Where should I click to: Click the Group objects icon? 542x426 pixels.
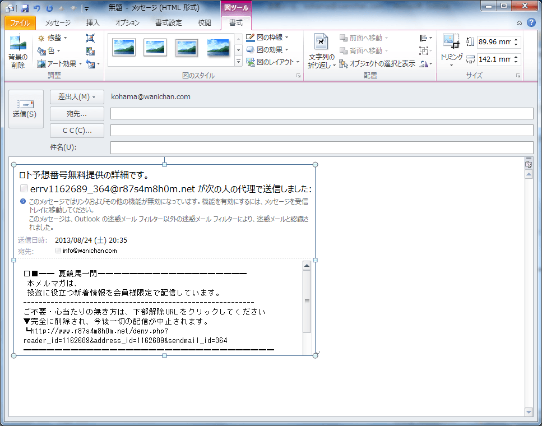tap(426, 51)
